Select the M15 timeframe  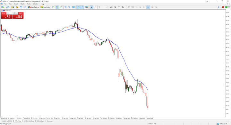point(129,7)
